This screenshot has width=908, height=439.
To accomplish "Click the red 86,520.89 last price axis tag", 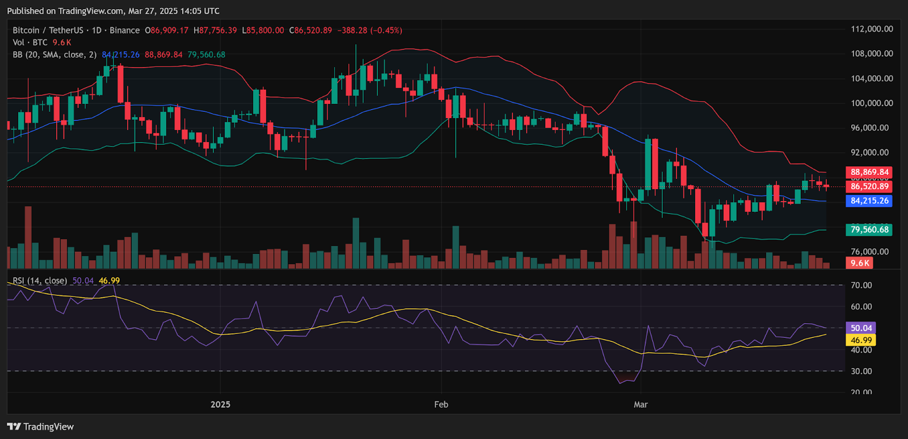I will point(869,186).
